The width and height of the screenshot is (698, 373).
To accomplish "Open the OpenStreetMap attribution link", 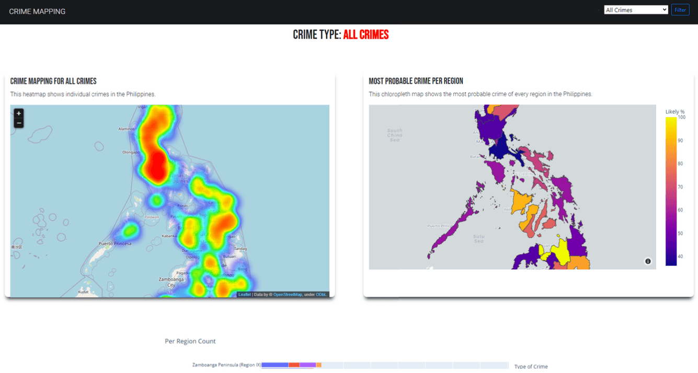I will [x=288, y=295].
